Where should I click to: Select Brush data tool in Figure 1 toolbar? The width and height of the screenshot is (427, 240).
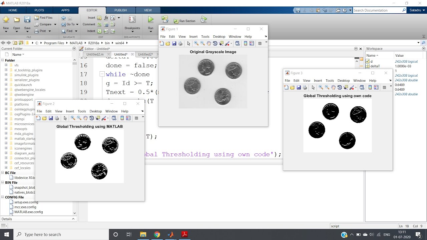(x=227, y=43)
